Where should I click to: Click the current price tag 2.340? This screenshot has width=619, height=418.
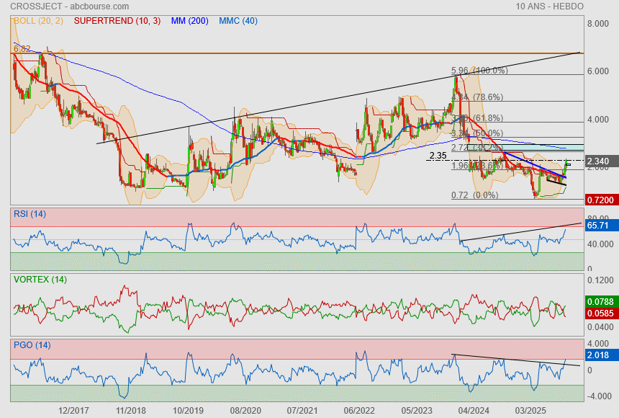click(599, 161)
